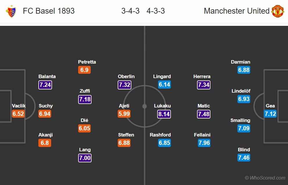The image size is (288, 185).
Task: Click the FC Basel club crest icon
Action: click(x=11, y=11)
